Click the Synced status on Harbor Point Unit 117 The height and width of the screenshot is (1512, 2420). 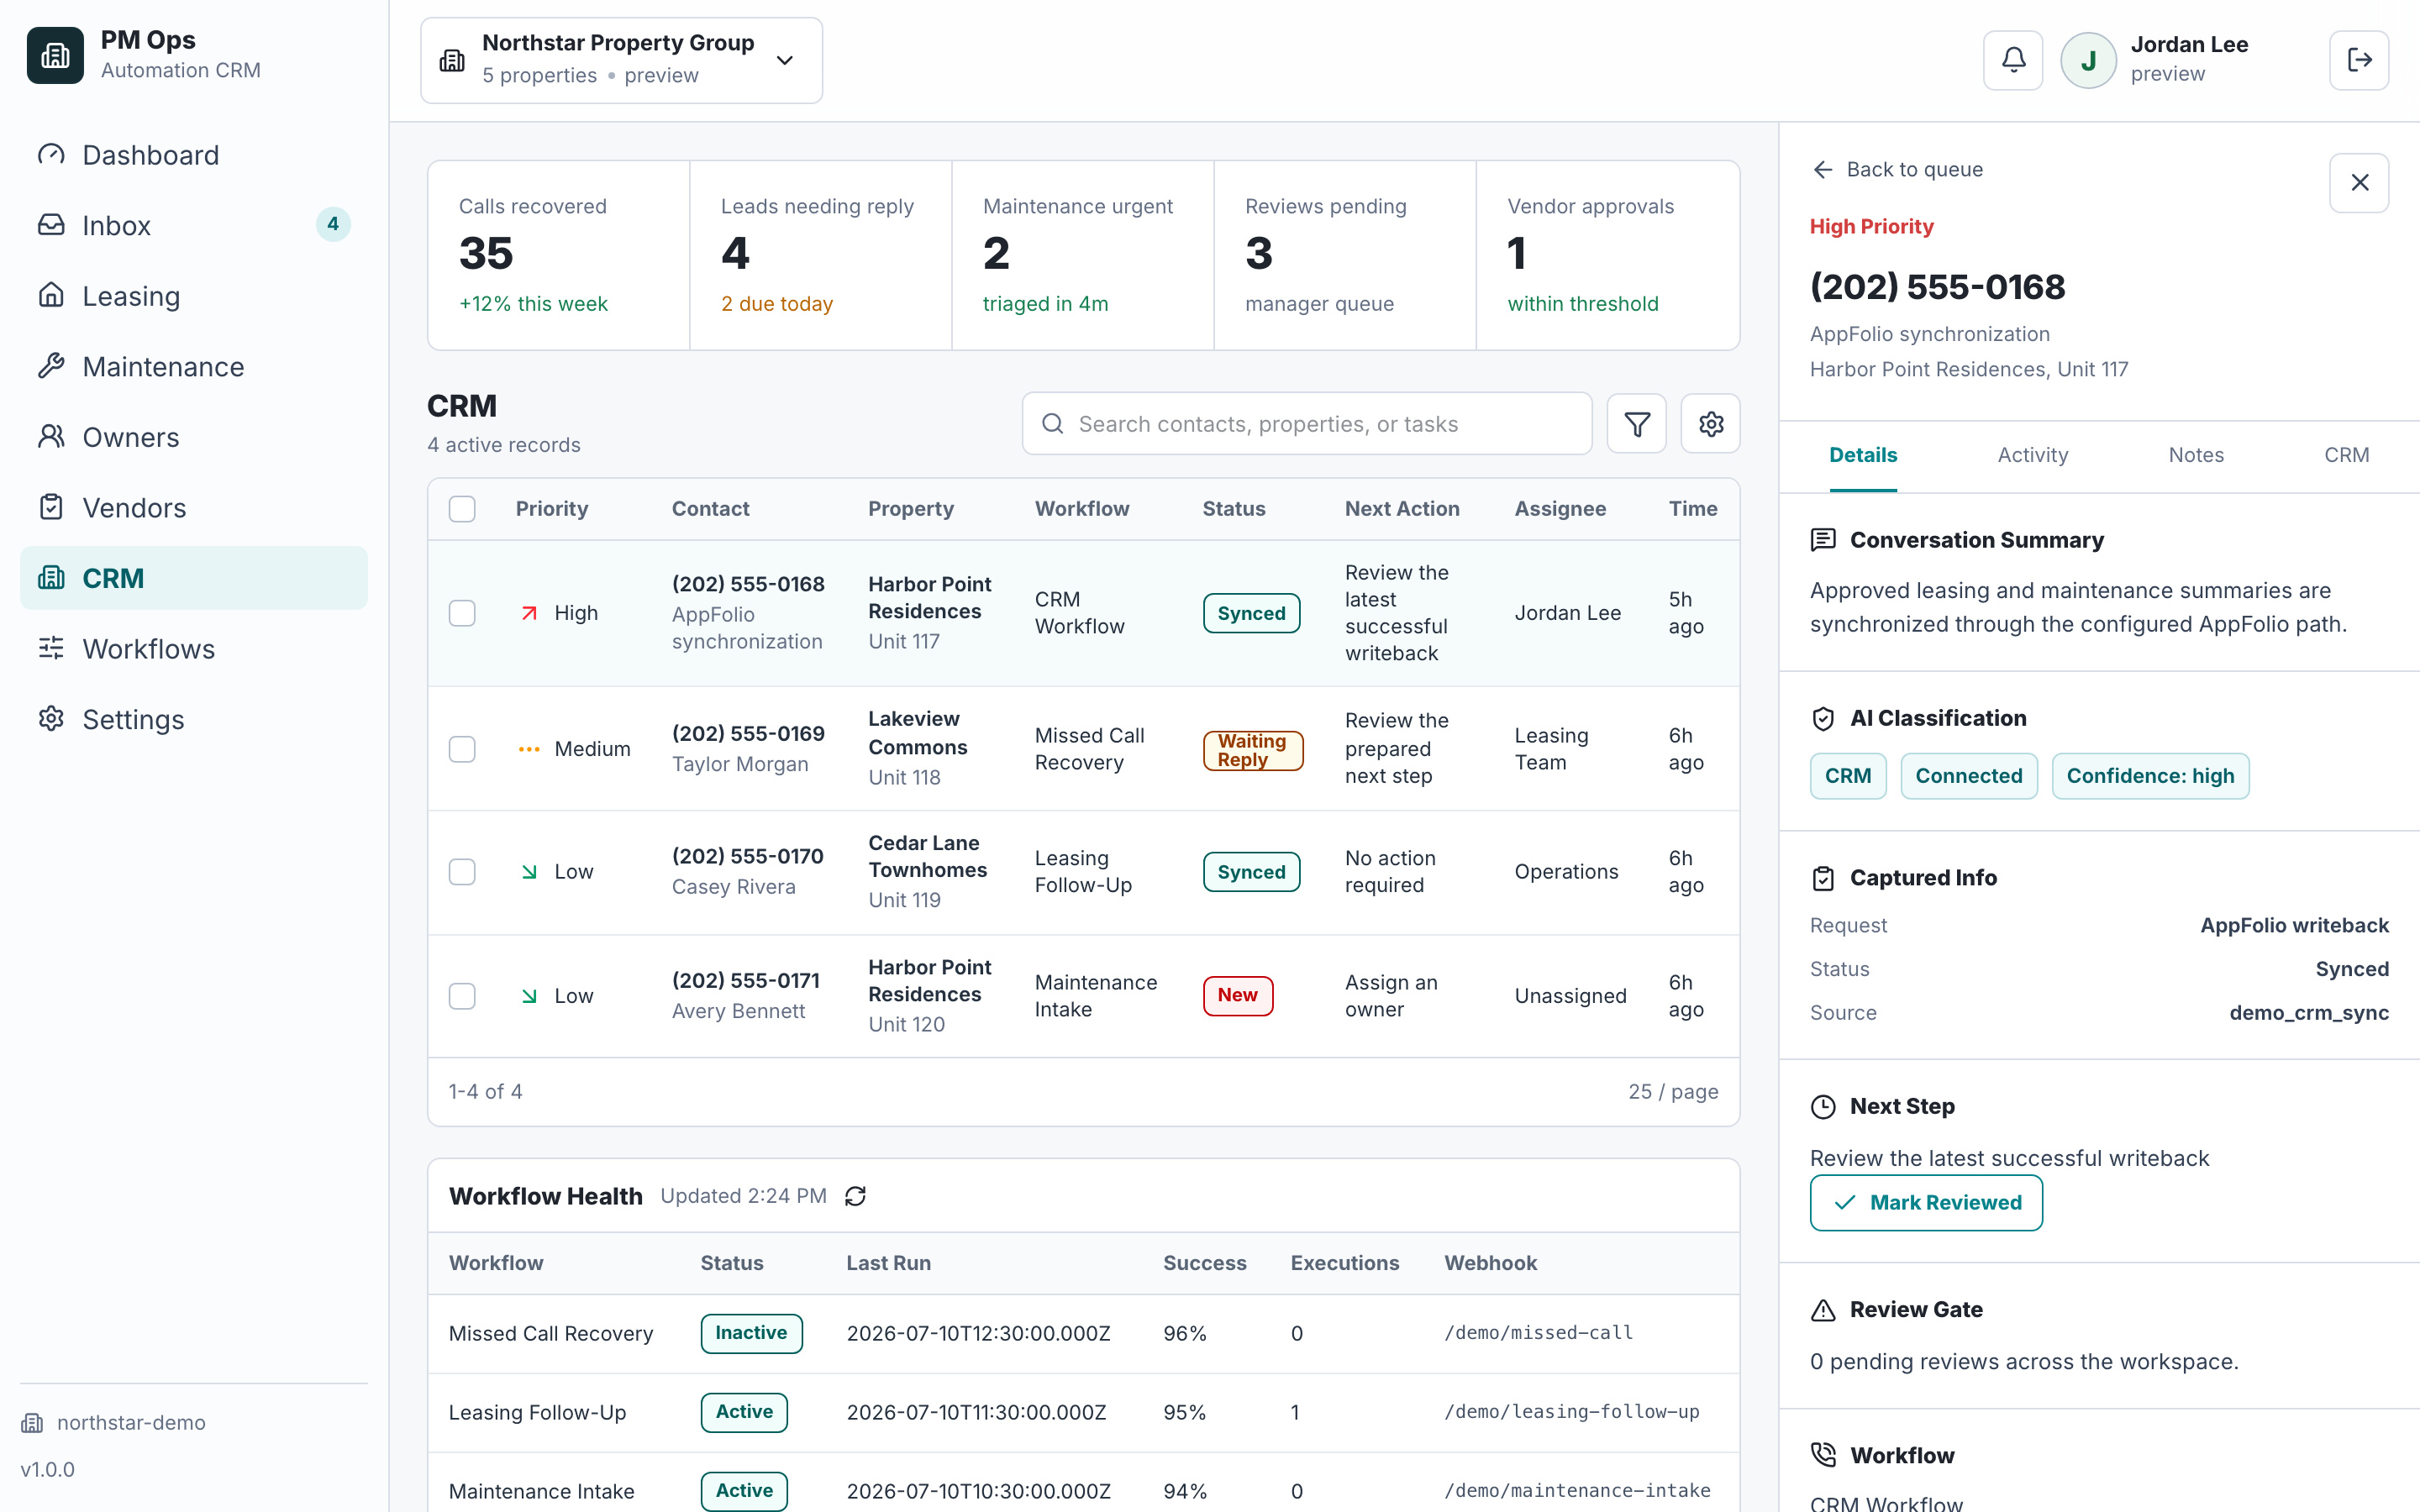tap(1251, 613)
